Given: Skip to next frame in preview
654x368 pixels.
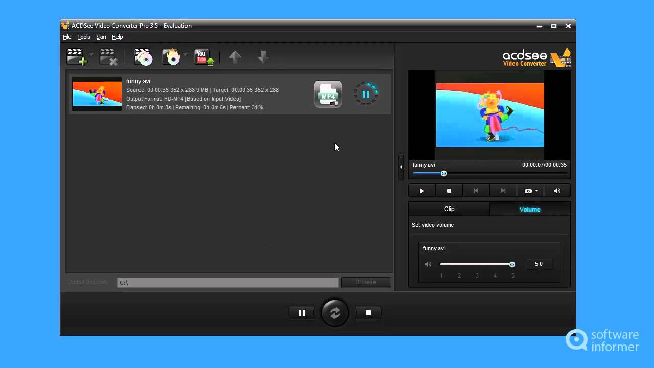Looking at the screenshot, I should pyautogui.click(x=503, y=191).
